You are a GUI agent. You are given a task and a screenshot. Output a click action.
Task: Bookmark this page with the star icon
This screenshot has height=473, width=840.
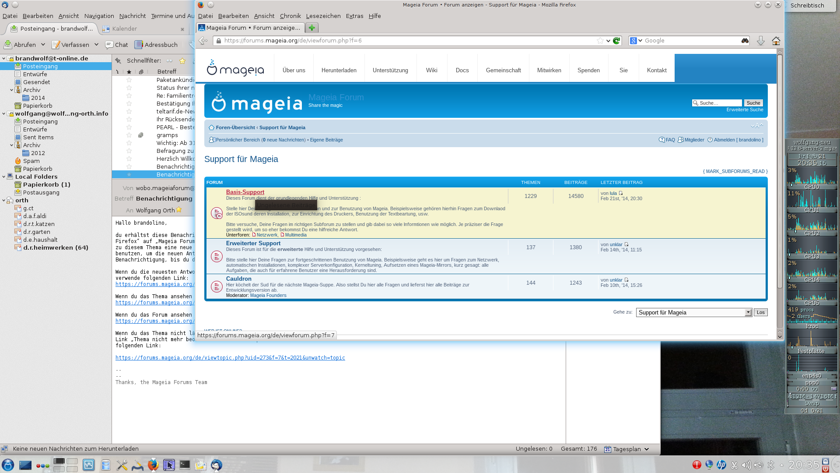(x=600, y=41)
